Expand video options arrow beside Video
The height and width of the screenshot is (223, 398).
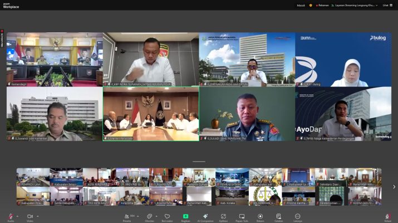[x=37, y=215]
